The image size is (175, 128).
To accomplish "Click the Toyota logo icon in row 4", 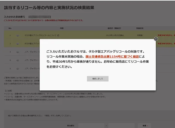I will pos(17,60).
